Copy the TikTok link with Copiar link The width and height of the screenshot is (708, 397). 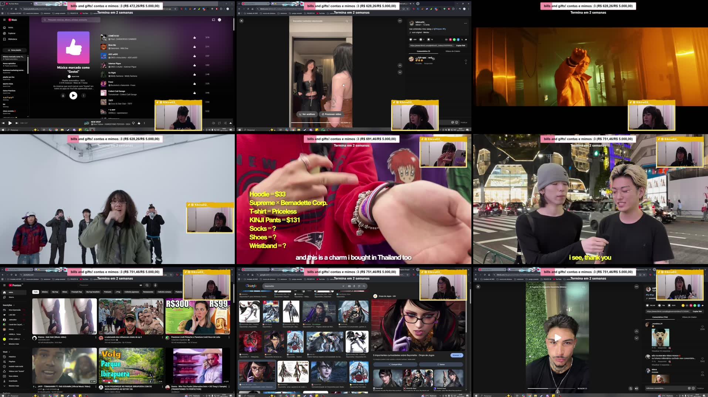(461, 45)
